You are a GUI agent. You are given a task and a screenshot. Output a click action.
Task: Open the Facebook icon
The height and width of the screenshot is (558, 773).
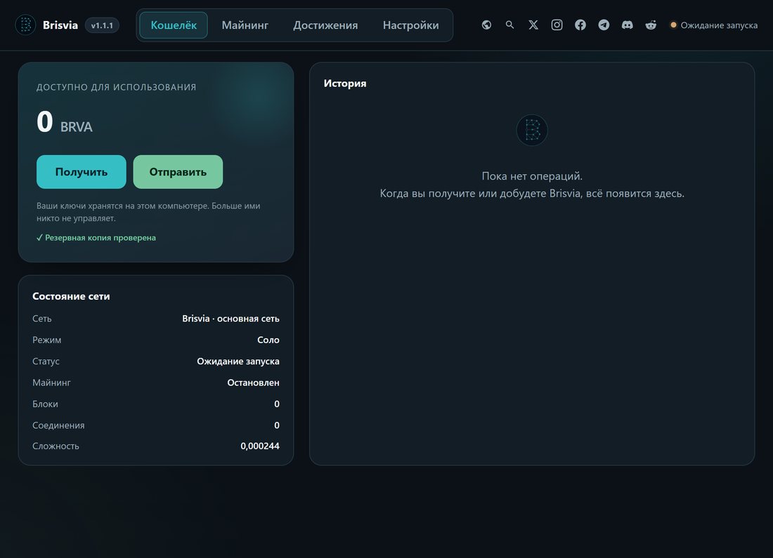click(x=580, y=25)
